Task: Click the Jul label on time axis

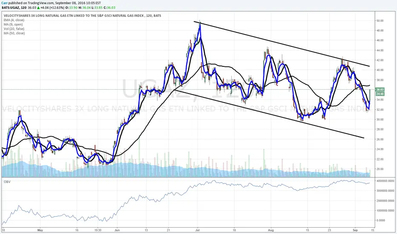Action: (x=198, y=230)
